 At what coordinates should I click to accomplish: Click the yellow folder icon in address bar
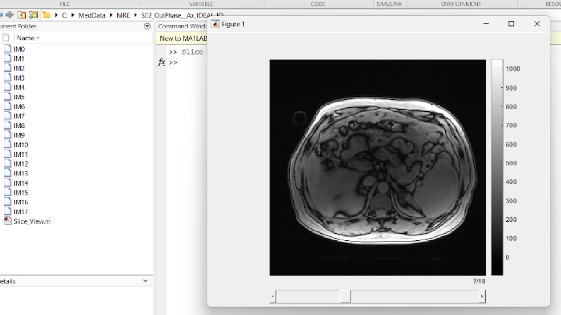[x=46, y=15]
